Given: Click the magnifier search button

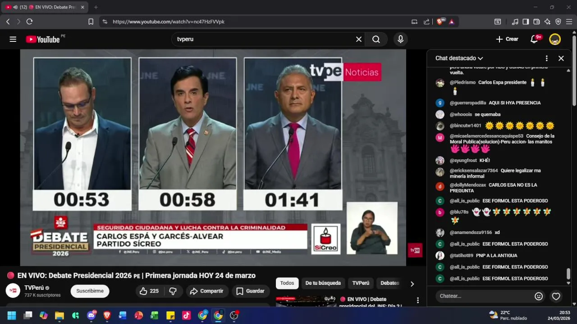Looking at the screenshot, I should pyautogui.click(x=376, y=39).
